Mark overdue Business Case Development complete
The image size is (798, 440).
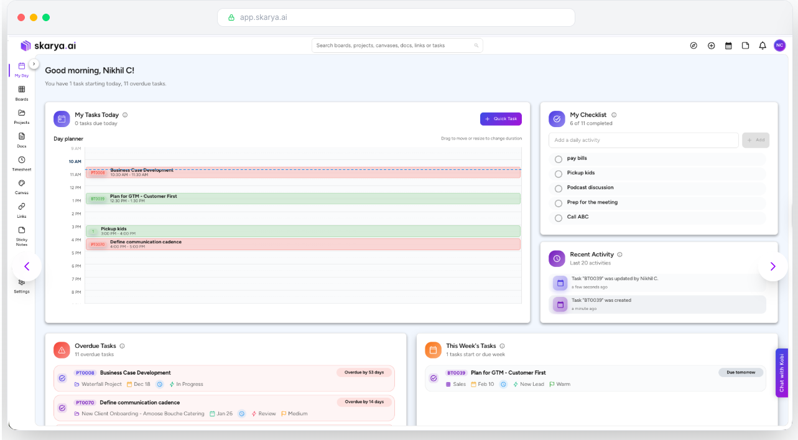[62, 378]
